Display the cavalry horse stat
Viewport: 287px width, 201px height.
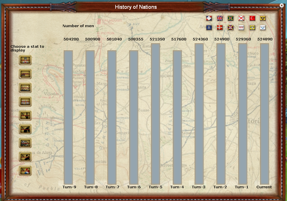click(x=25, y=129)
